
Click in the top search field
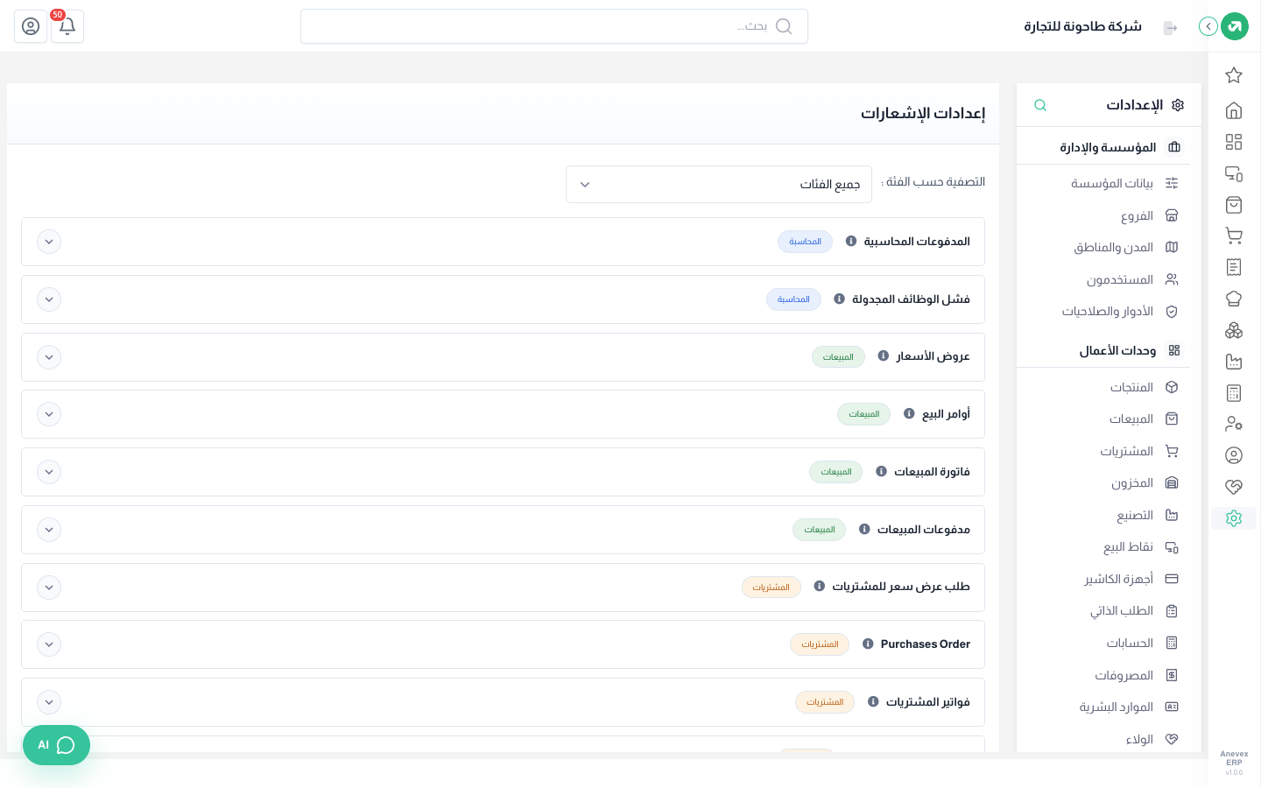pyautogui.click(x=554, y=26)
